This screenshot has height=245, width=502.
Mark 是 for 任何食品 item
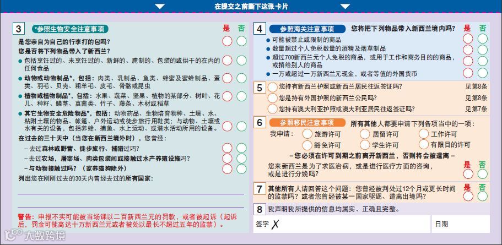(x=227, y=60)
